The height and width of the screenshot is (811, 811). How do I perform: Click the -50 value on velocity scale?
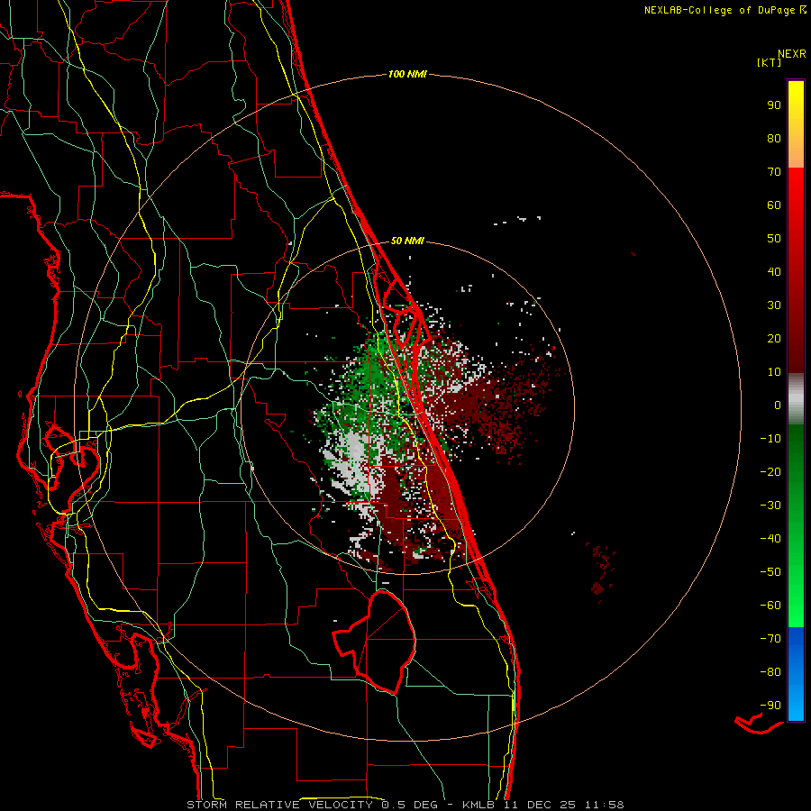click(770, 572)
